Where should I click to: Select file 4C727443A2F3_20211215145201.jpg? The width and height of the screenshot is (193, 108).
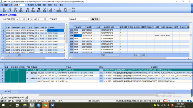point(68,81)
